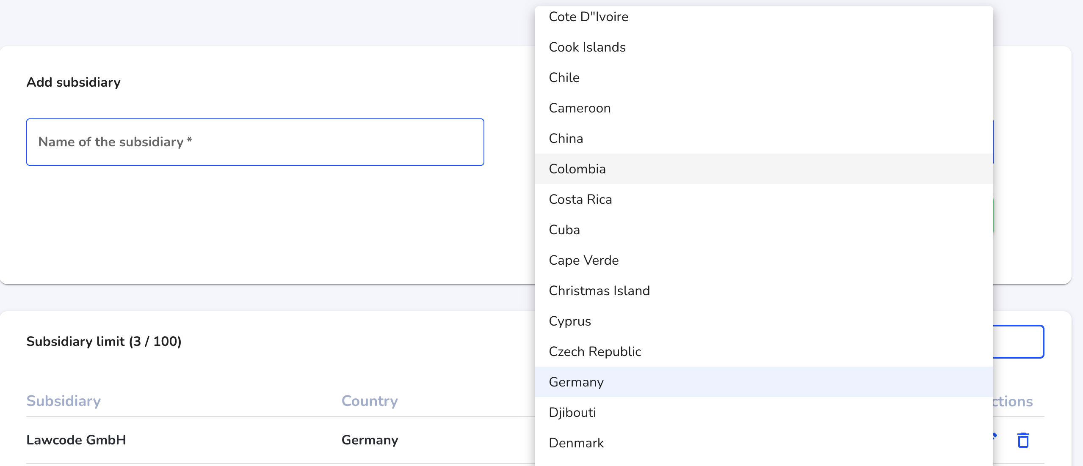Choose the highlighted Colombia option
The height and width of the screenshot is (466, 1083).
click(764, 169)
